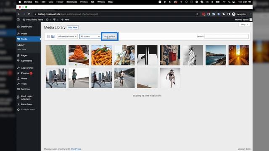Open Users in the sidebar
This screenshot has height=151, width=269.
(24, 78)
